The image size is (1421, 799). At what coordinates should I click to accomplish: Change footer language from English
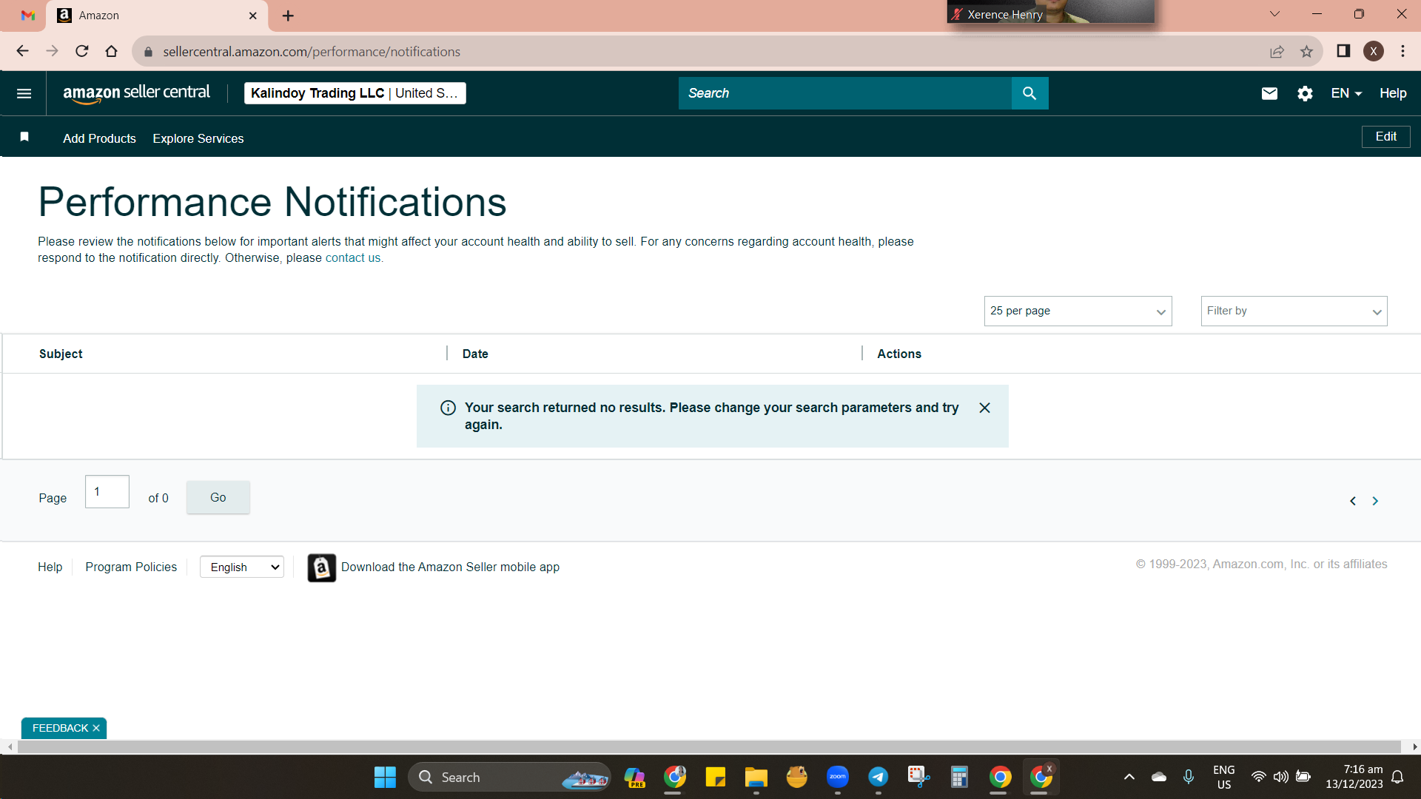(242, 567)
